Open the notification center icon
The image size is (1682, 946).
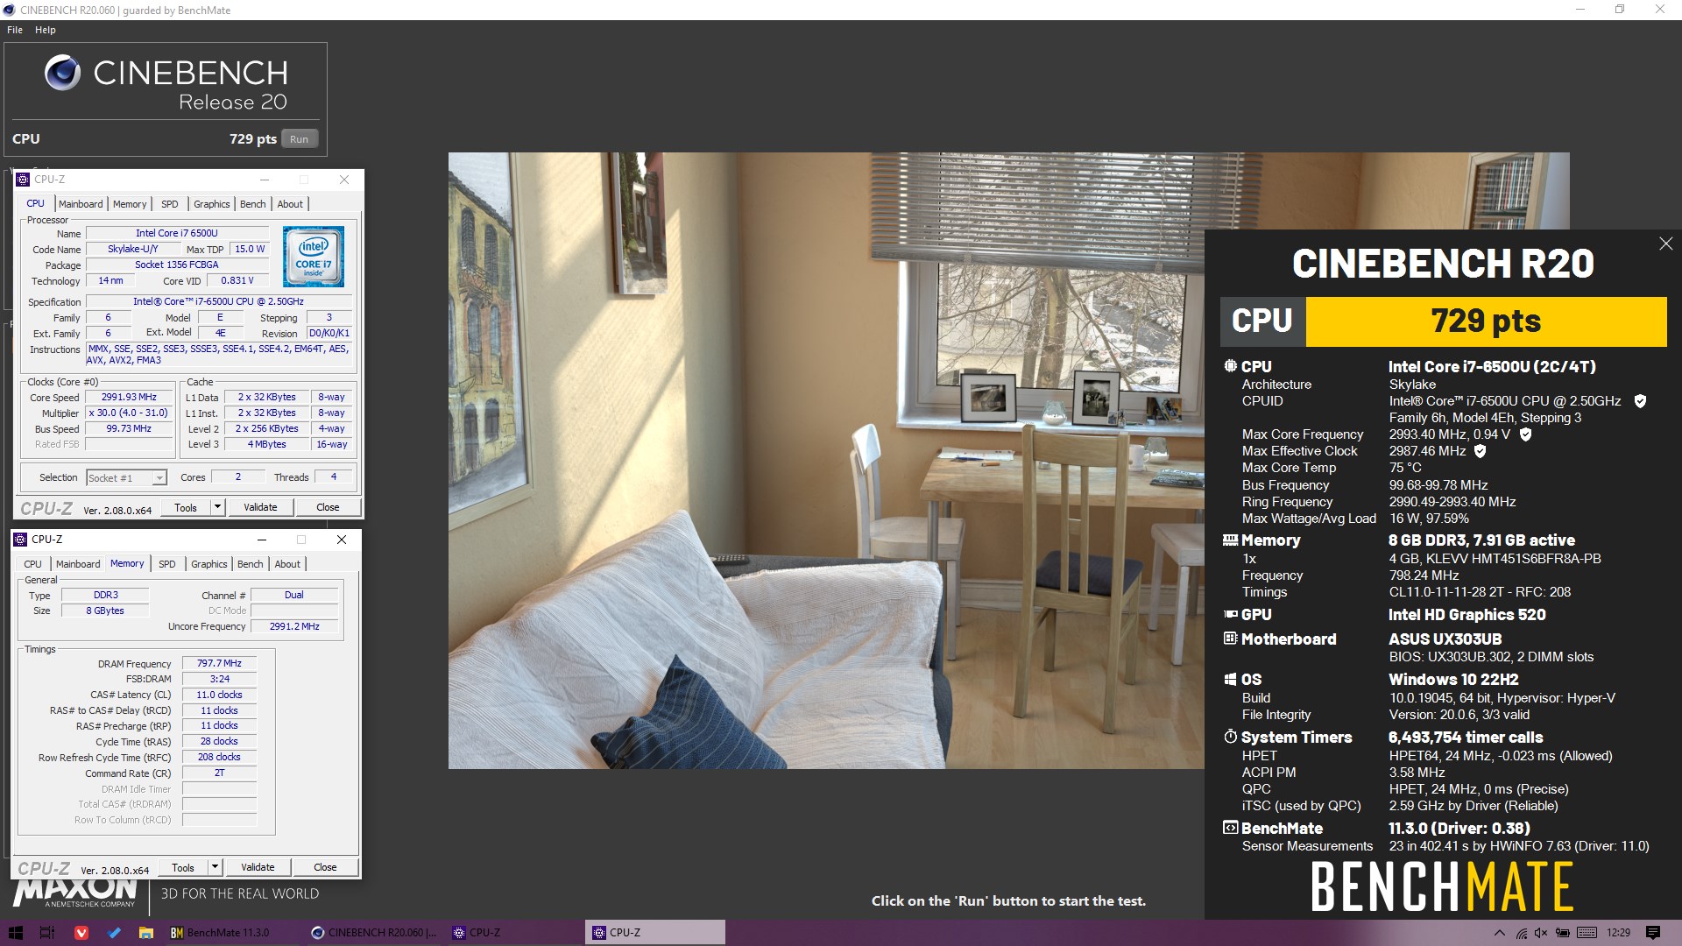point(1653,933)
